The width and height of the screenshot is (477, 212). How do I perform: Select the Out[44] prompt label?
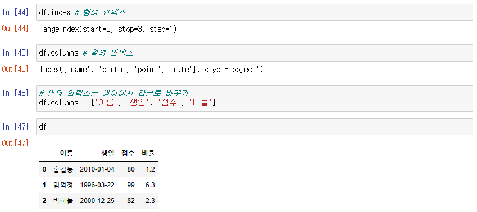(17, 29)
